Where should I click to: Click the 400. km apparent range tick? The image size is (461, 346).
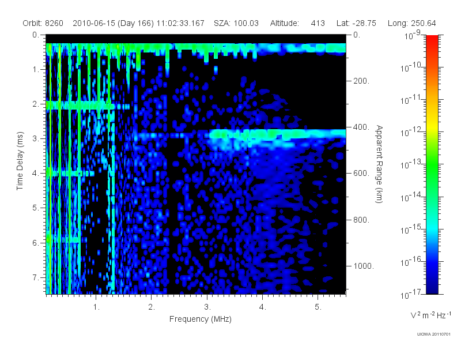(361, 127)
